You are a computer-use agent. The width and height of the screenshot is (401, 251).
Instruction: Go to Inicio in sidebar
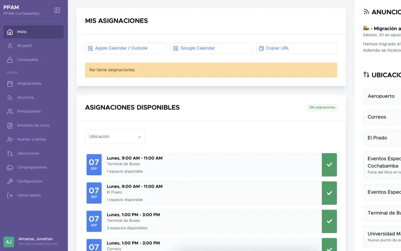(x=33, y=32)
